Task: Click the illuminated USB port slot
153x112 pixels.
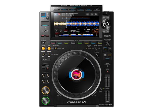Action: [43, 15]
